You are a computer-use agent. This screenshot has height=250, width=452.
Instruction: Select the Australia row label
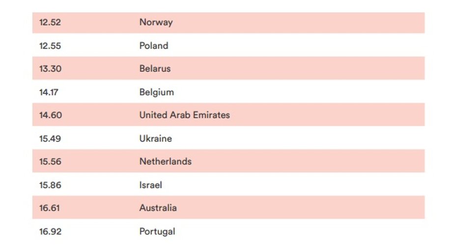(x=158, y=208)
